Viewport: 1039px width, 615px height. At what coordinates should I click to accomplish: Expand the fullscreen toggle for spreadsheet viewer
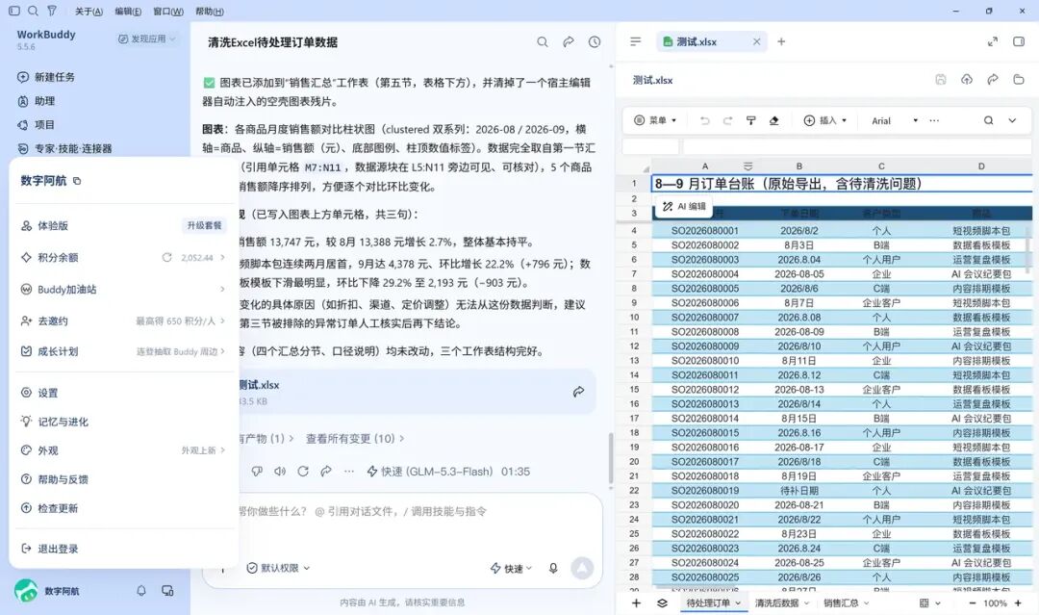pyautogui.click(x=993, y=41)
